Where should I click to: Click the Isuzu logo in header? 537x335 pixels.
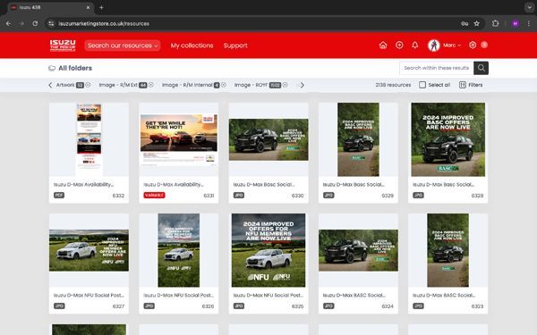coord(63,46)
